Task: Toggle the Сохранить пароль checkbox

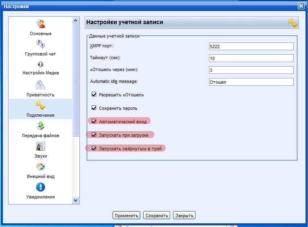Action: pyautogui.click(x=94, y=108)
